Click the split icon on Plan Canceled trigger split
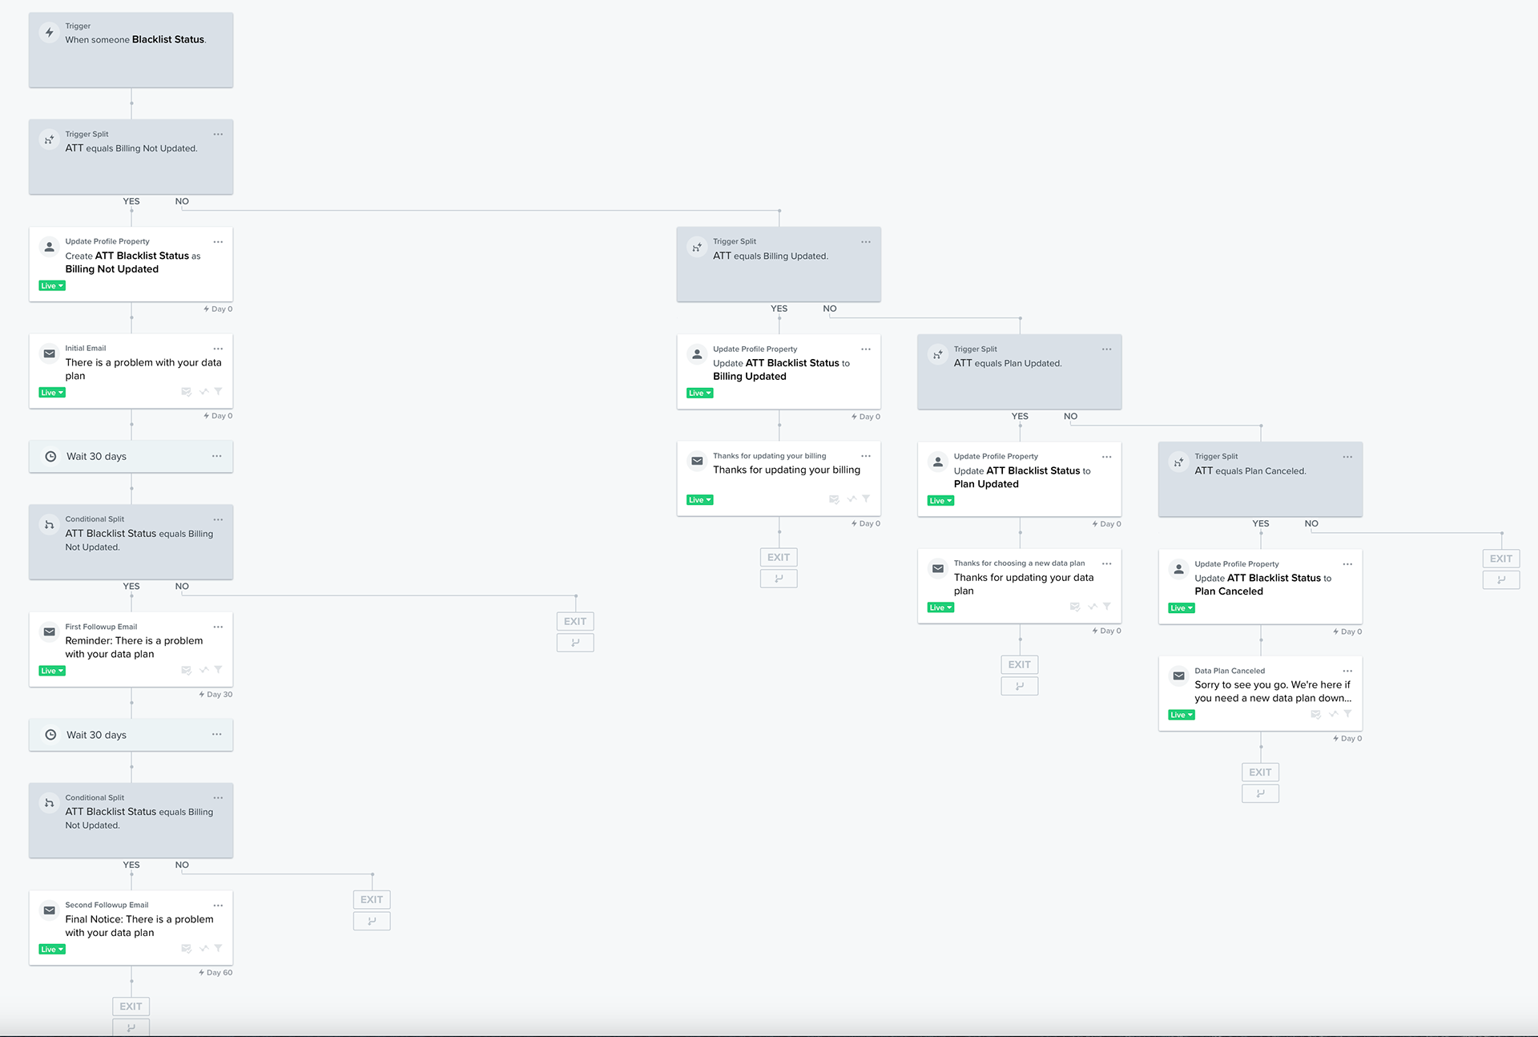Image resolution: width=1538 pixels, height=1037 pixels. tap(1178, 462)
